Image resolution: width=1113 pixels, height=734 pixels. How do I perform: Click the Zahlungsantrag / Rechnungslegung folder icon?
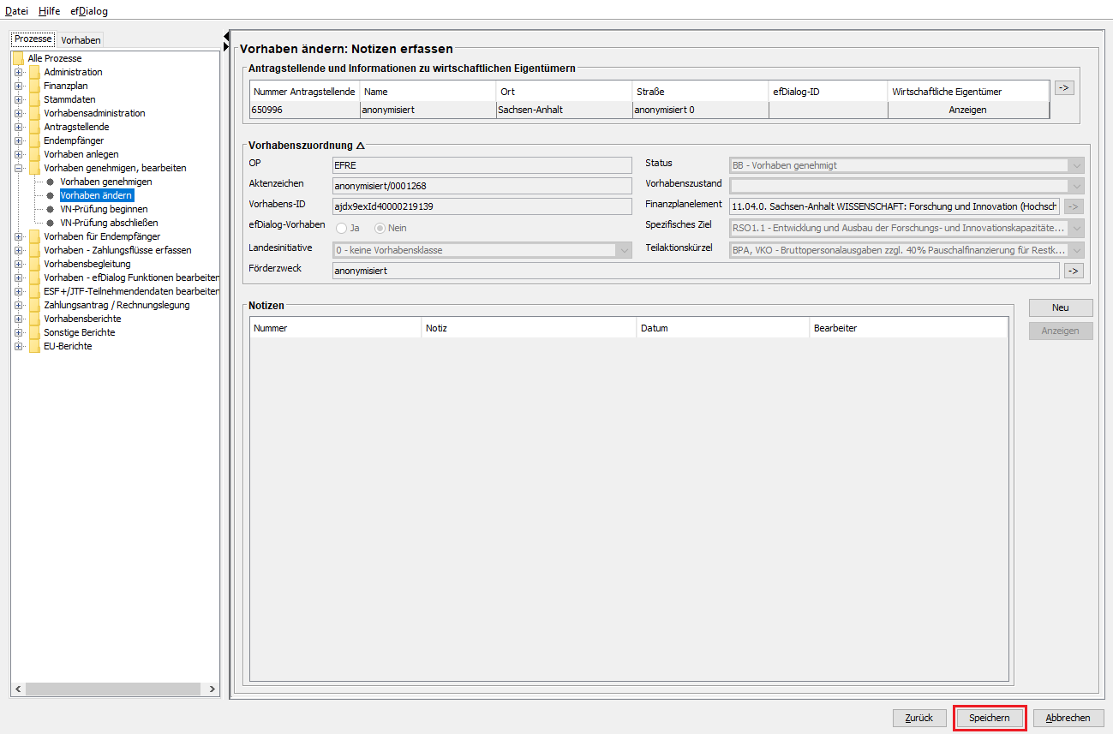pos(34,305)
